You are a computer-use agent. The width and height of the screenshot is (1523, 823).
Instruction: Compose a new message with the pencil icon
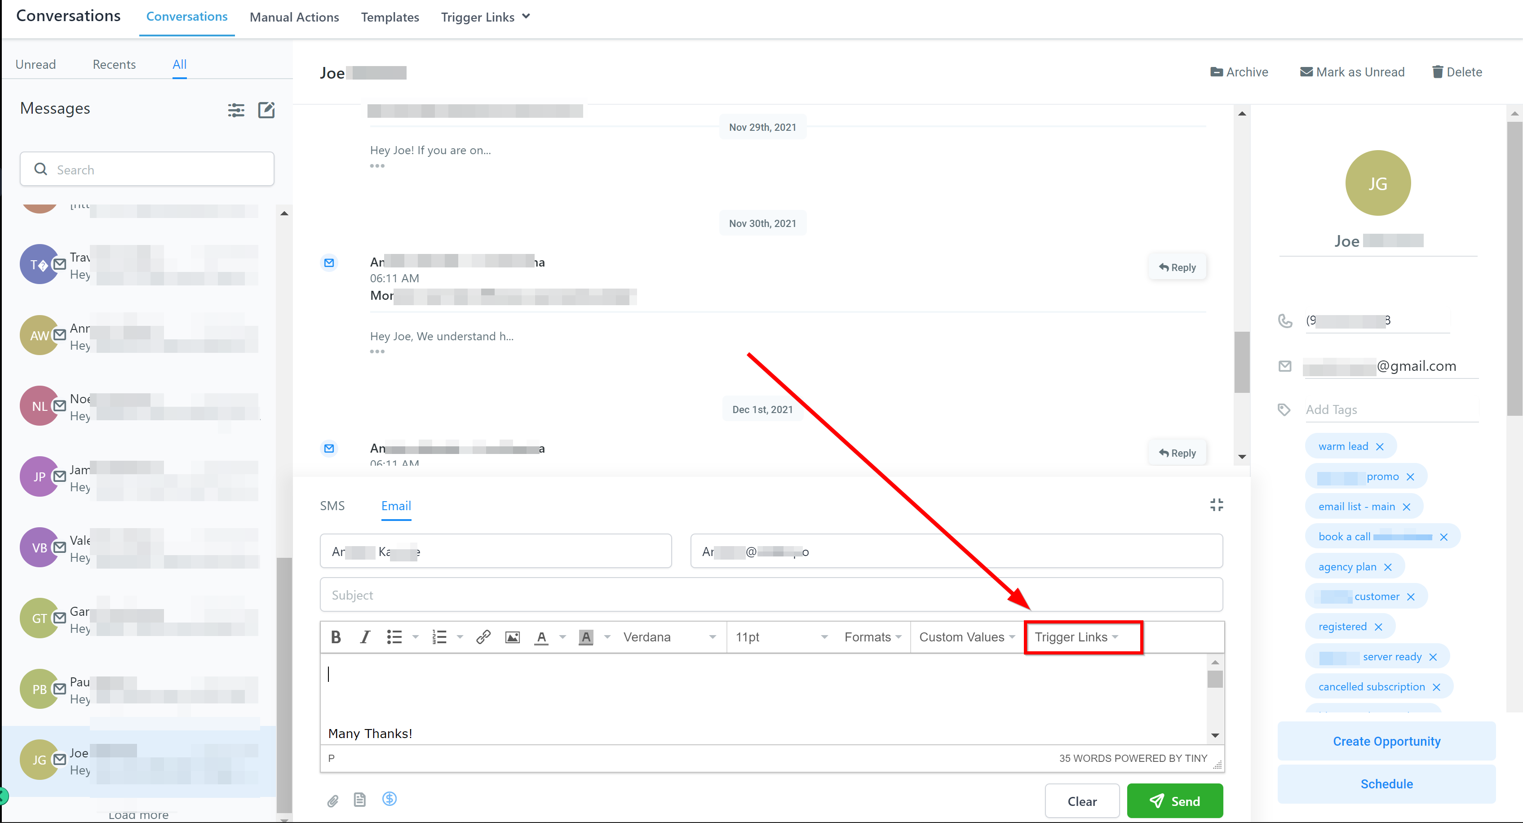click(267, 110)
